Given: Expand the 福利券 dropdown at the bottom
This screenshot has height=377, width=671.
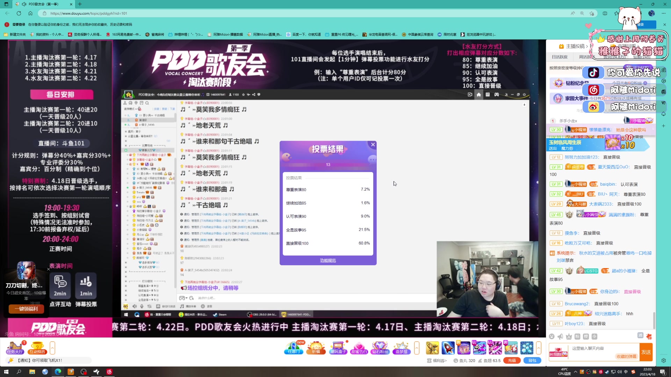Looking at the screenshot, I should coord(447,360).
